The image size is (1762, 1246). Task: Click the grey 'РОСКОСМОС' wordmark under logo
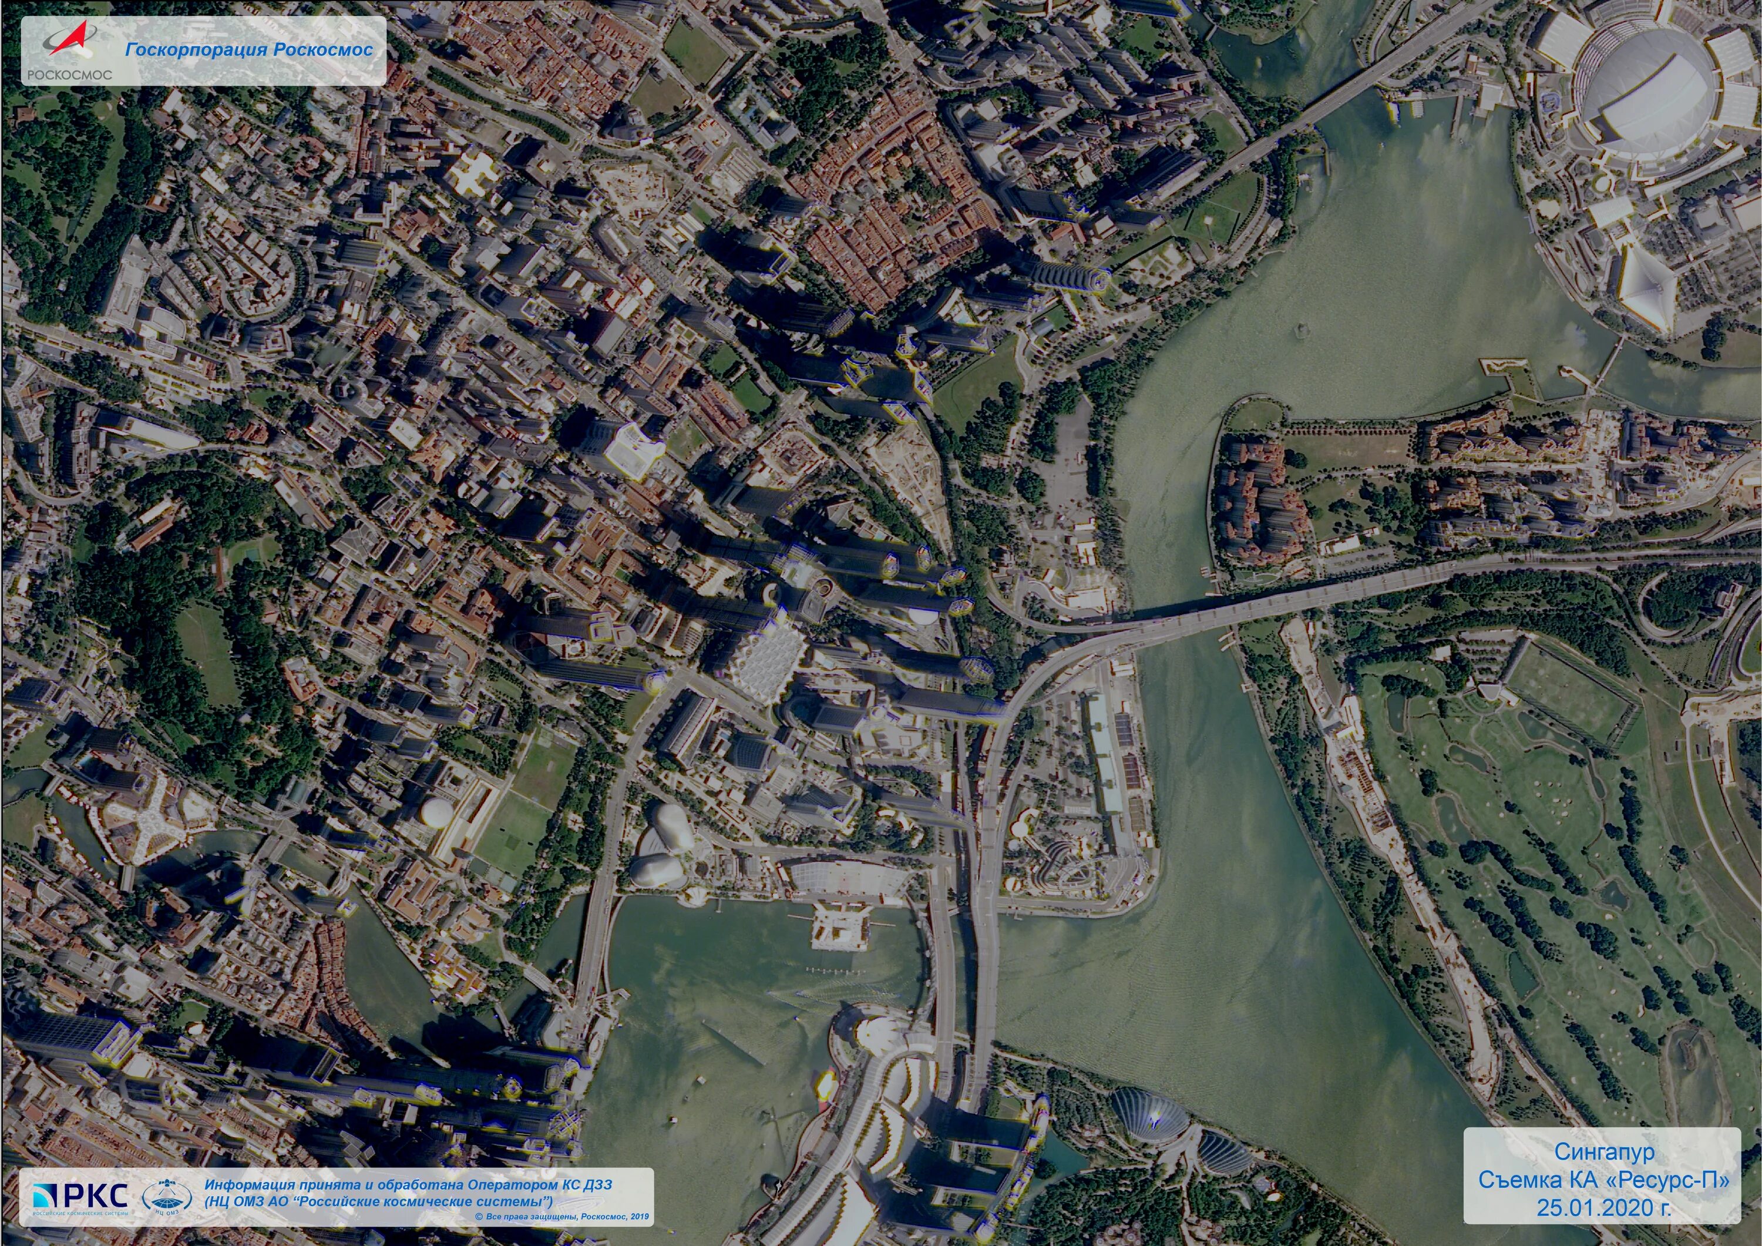[69, 75]
